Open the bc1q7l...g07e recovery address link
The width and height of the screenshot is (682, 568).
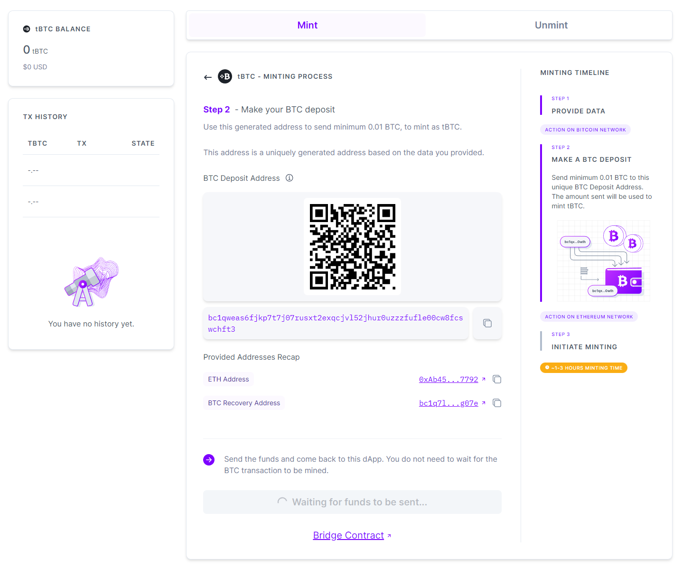pos(448,403)
